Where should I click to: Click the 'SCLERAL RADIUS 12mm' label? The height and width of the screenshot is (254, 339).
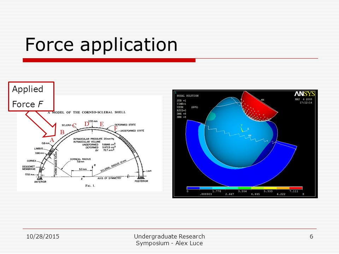click(113, 166)
